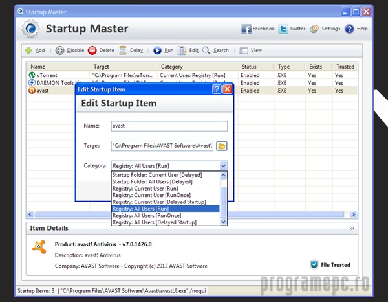Screen dimensions: 388x302
Task: Click the Disable label in toolbar
Action: [x=76, y=51]
